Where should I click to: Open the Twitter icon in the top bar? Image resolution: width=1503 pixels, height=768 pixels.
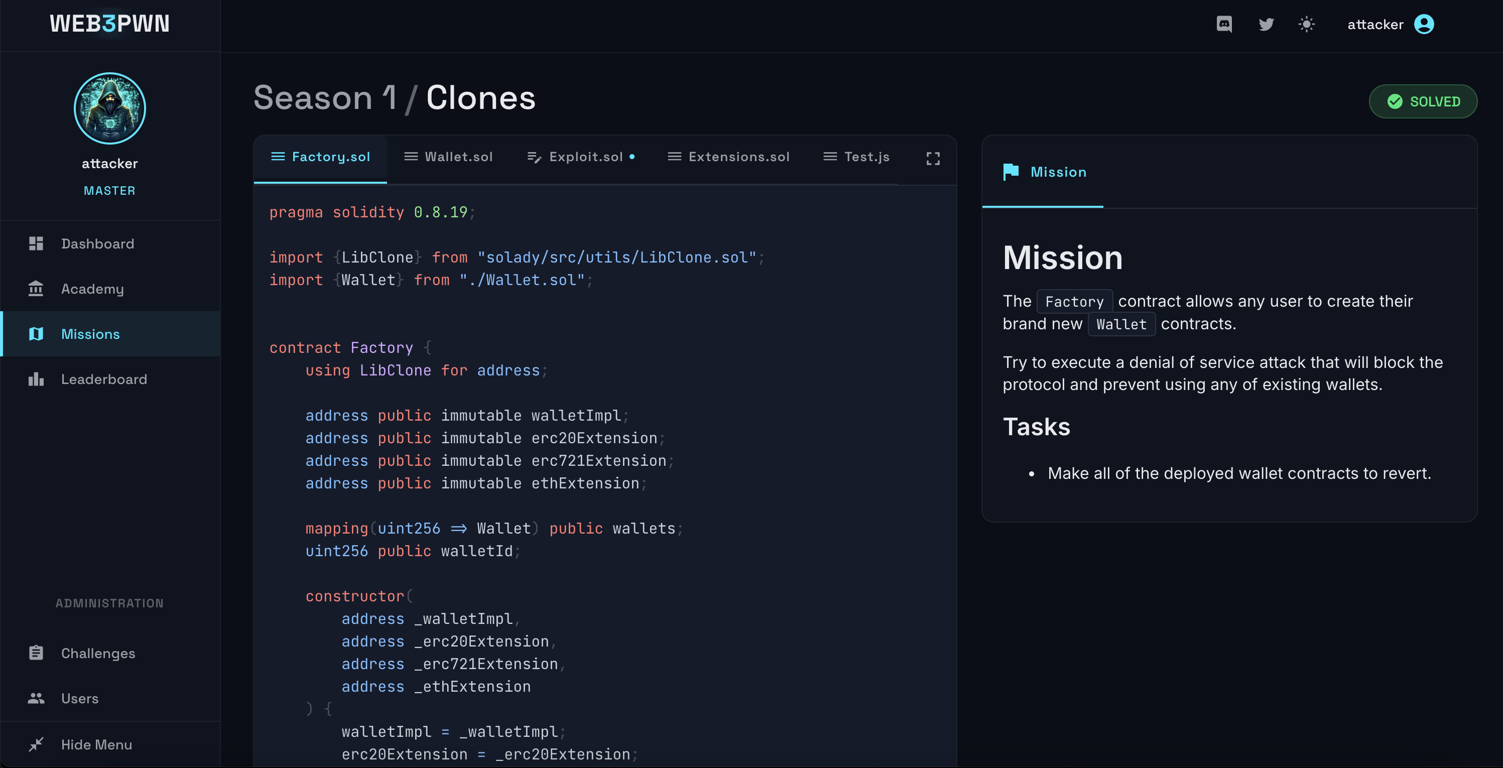point(1266,24)
